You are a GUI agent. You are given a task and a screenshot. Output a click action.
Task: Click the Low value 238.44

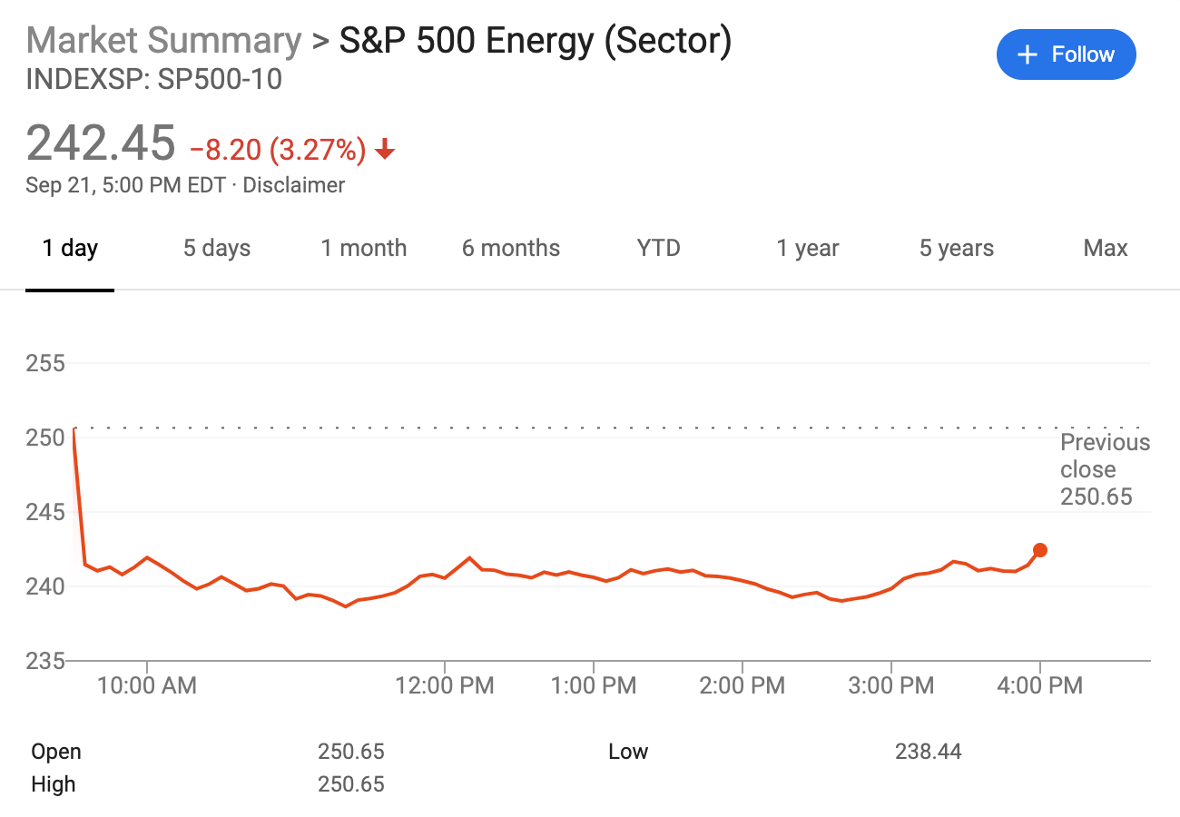click(928, 752)
